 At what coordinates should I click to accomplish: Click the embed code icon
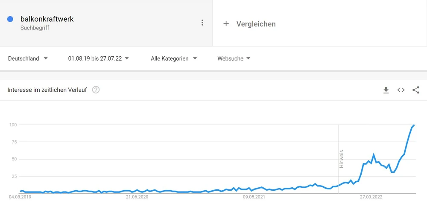[x=401, y=90]
